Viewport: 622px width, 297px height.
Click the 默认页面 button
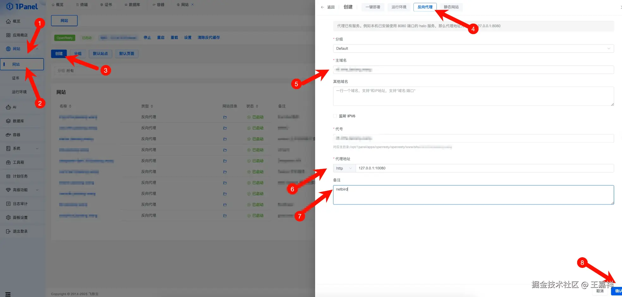[x=127, y=54]
